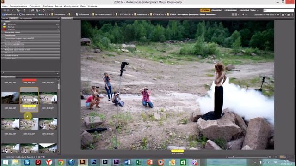Viewport: 296px width, 166px height.
Task: Expand the 'Ключевые слова' filter section
Action: [x=31, y=32]
